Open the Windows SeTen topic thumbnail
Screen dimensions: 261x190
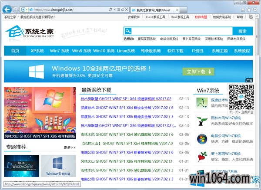pos(22,166)
